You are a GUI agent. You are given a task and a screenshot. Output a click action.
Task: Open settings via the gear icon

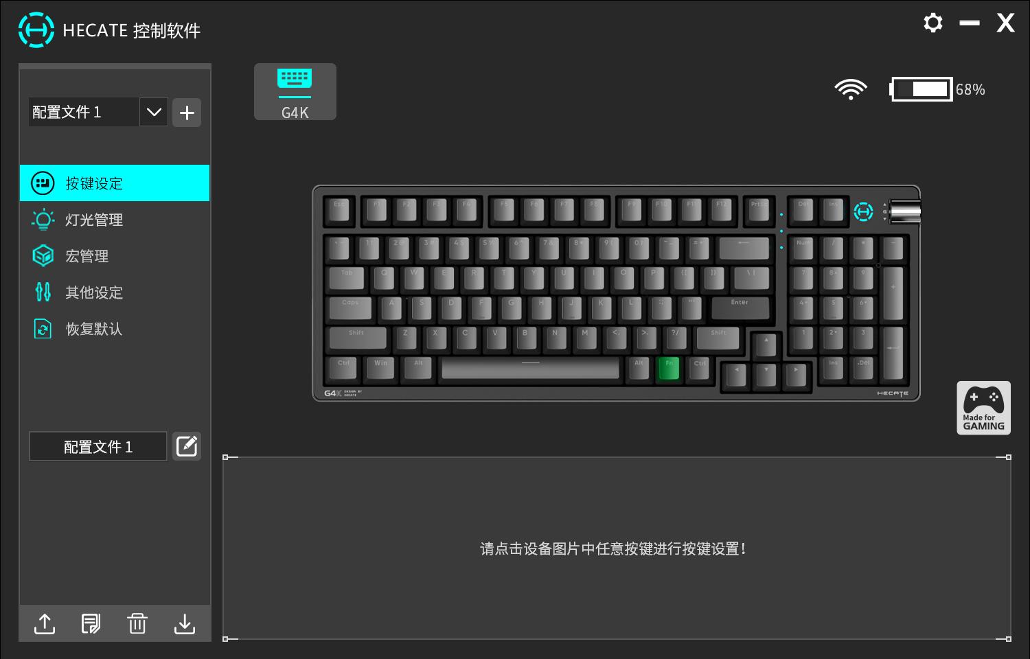[933, 23]
